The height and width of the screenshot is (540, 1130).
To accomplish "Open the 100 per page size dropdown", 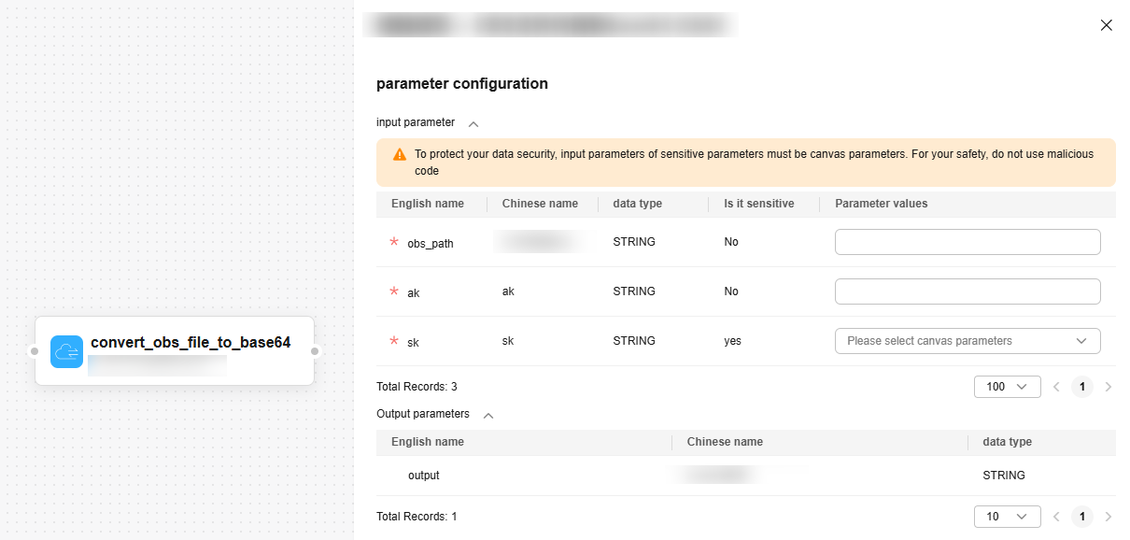I will click(1007, 387).
